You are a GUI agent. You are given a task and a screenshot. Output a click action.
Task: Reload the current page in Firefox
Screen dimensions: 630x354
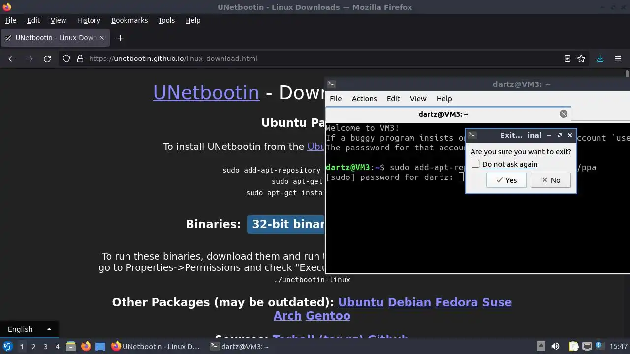click(47, 59)
